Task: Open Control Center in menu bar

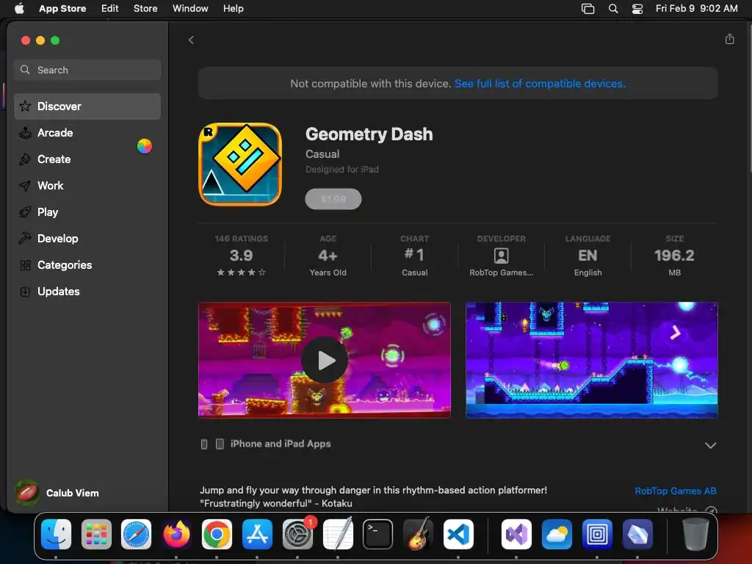Action: coord(637,8)
